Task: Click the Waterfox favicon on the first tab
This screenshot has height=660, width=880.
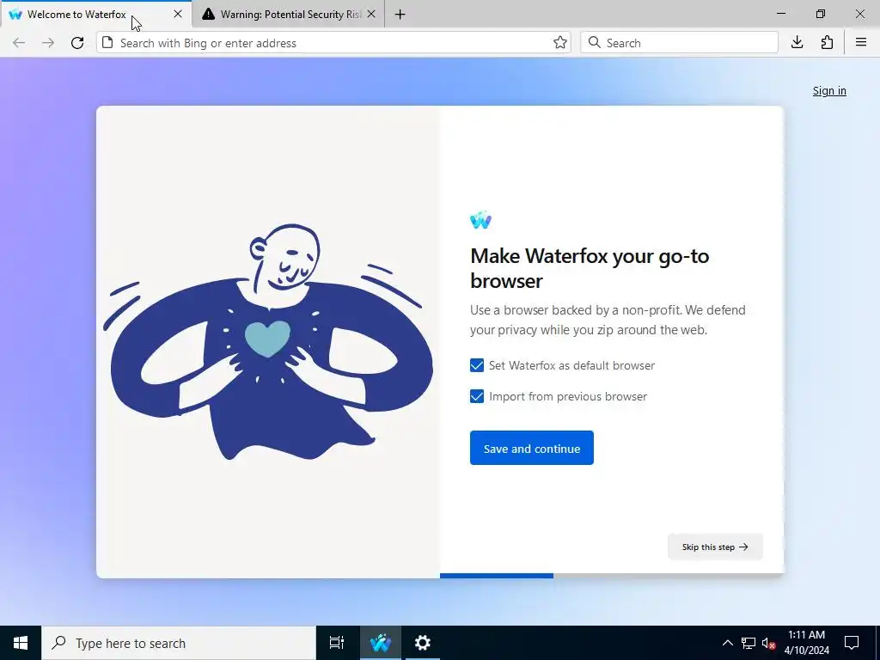Action: [15, 14]
